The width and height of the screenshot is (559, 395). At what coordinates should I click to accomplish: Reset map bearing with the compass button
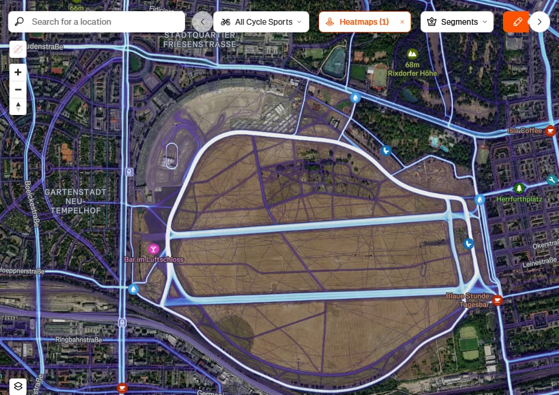pyautogui.click(x=18, y=107)
